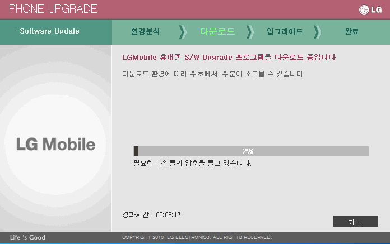Click the 필요한 파일들의 압축을 풀고 있습니다 status text

point(193,163)
